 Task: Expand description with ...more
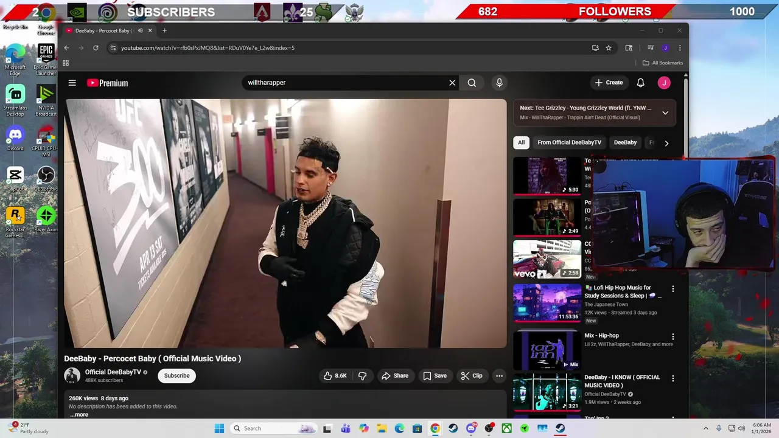pos(79,415)
